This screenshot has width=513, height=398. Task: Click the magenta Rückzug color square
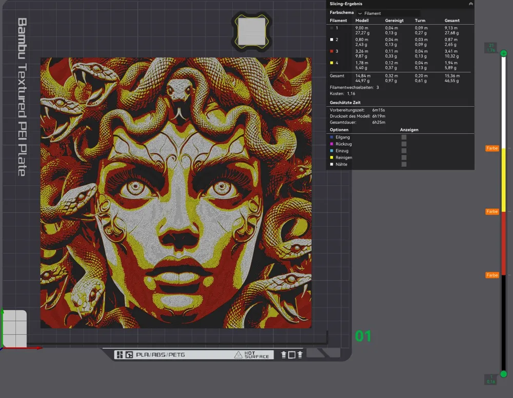[331, 144]
